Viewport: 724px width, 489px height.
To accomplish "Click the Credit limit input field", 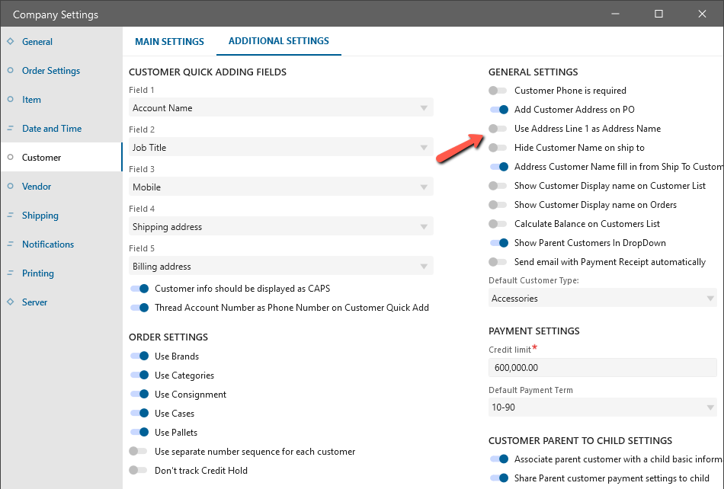I will 602,367.
